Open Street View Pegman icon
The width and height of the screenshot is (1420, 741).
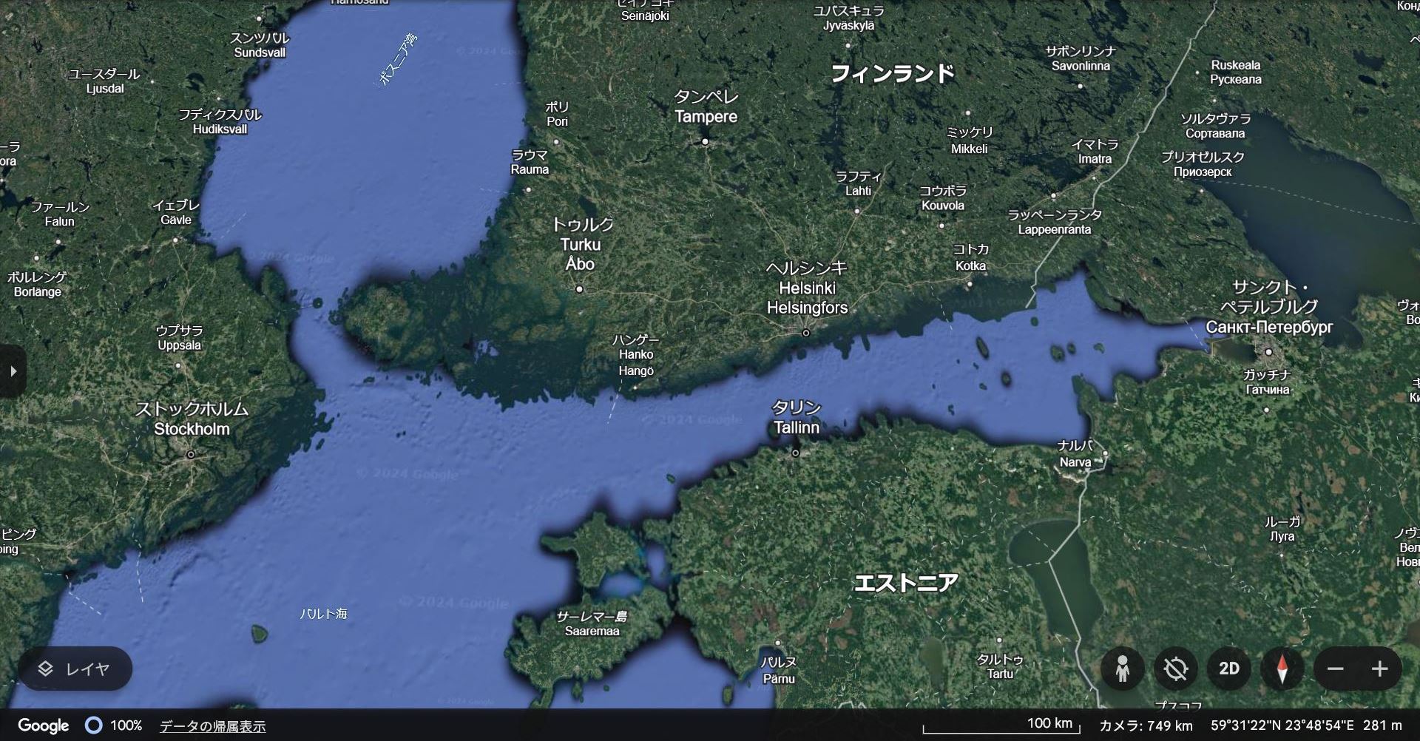[1122, 669]
